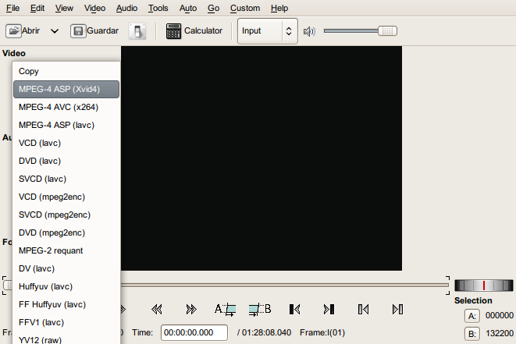516x344 pixels.
Task: Set selection marker B in playback bar
Action: point(260,309)
